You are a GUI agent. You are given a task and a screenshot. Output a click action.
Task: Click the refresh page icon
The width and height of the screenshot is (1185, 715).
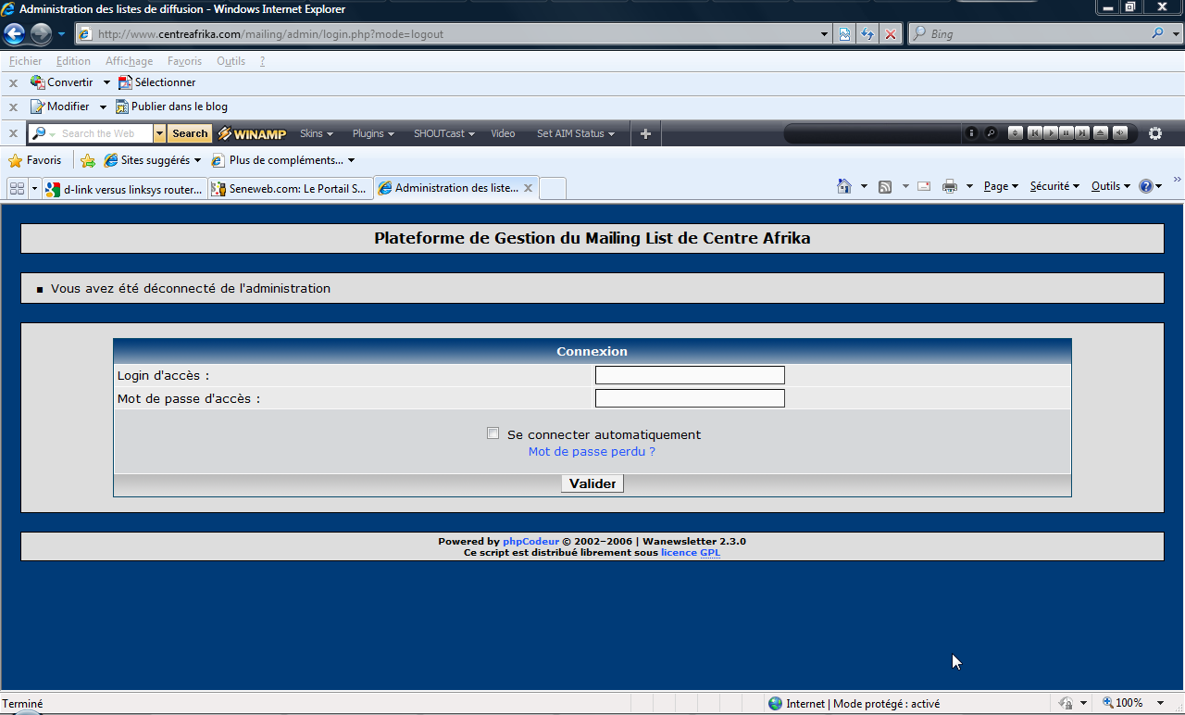click(867, 34)
